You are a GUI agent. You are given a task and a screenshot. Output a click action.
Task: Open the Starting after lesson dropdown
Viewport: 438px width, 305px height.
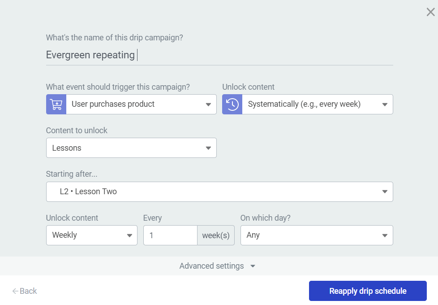pyautogui.click(x=219, y=192)
